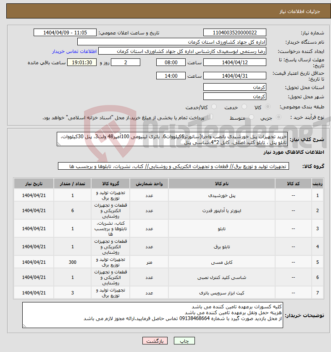This screenshot has width=331, height=352.
Task: Click the item name پنل خورشیدی
Action: 222,195
